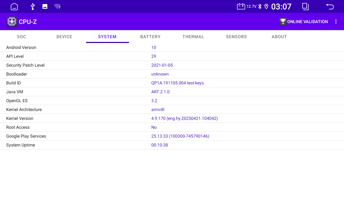Tap the home icon in status bar

tap(14, 6)
